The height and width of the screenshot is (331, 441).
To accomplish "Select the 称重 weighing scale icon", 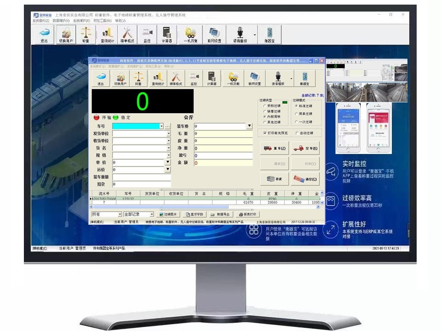I will coord(139,78).
